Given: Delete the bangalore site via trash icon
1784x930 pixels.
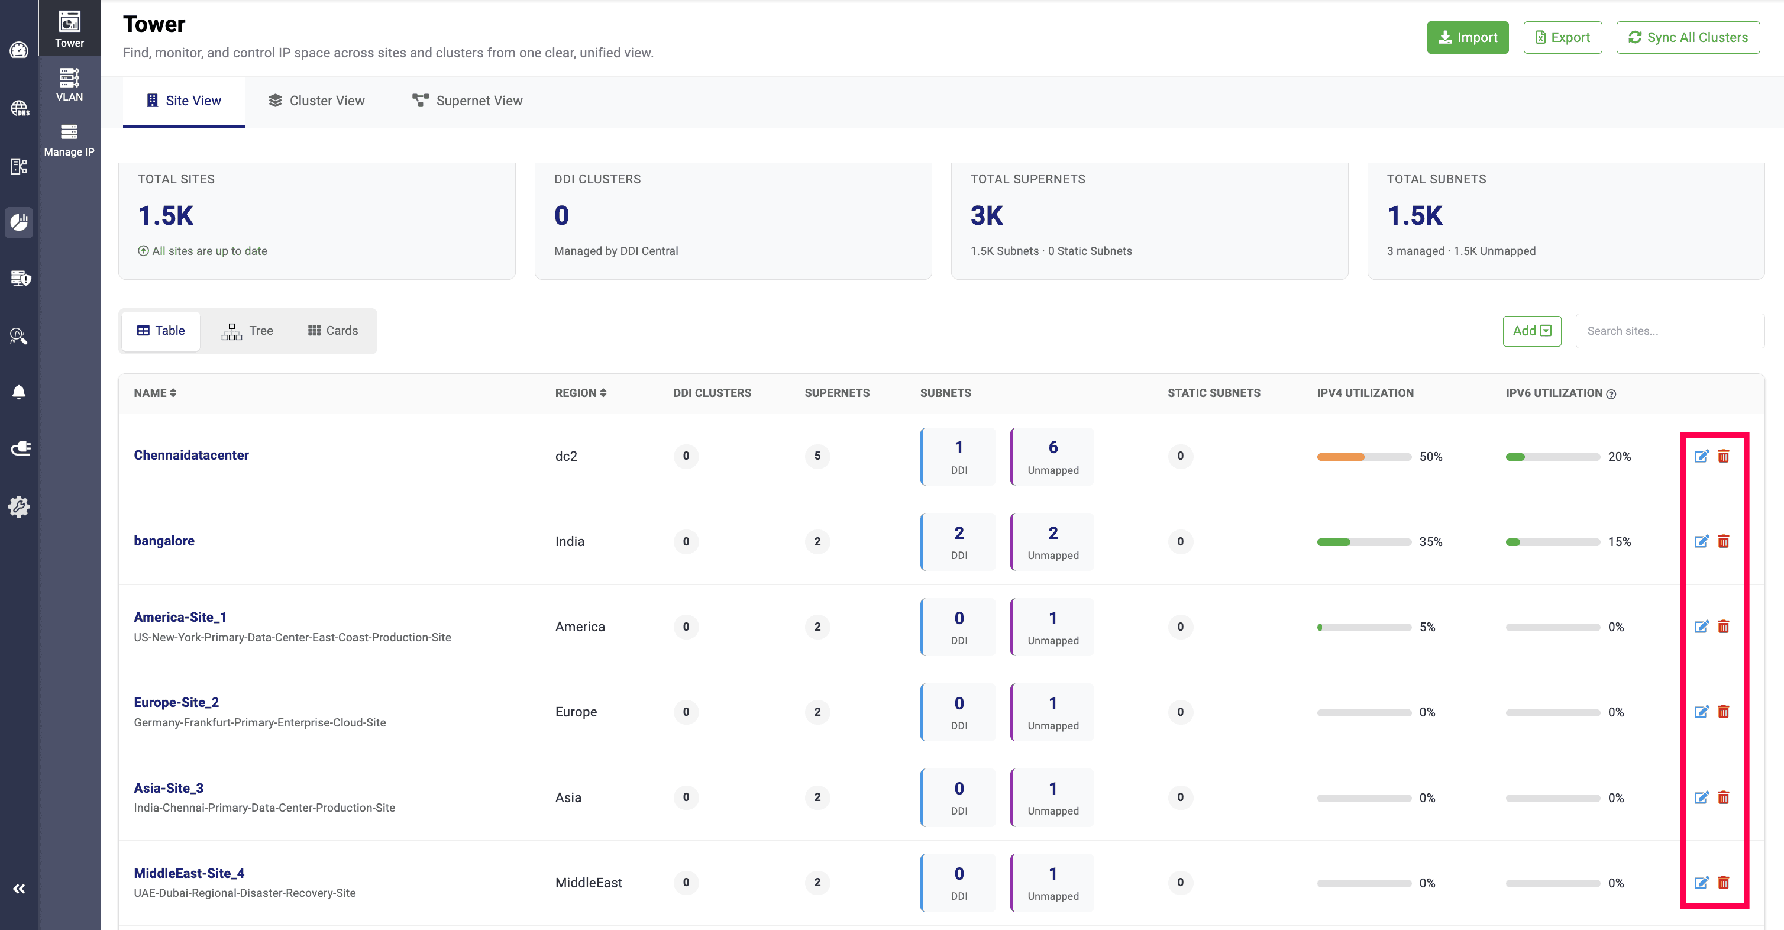Looking at the screenshot, I should coord(1723,541).
